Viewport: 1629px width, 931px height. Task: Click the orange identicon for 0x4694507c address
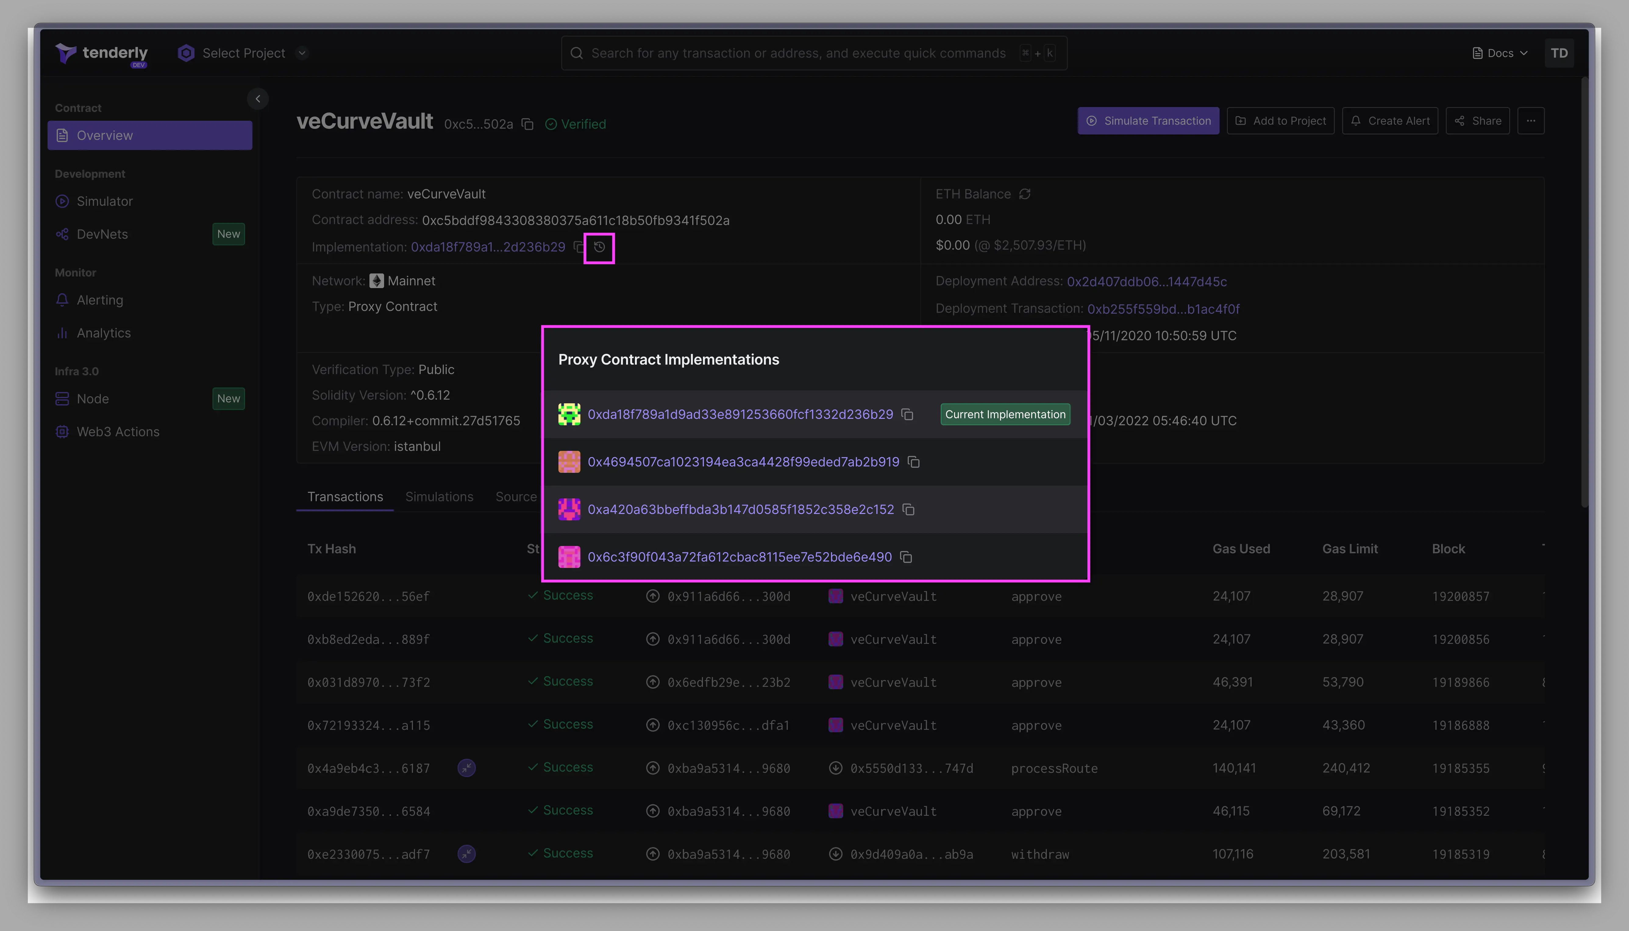pos(569,462)
